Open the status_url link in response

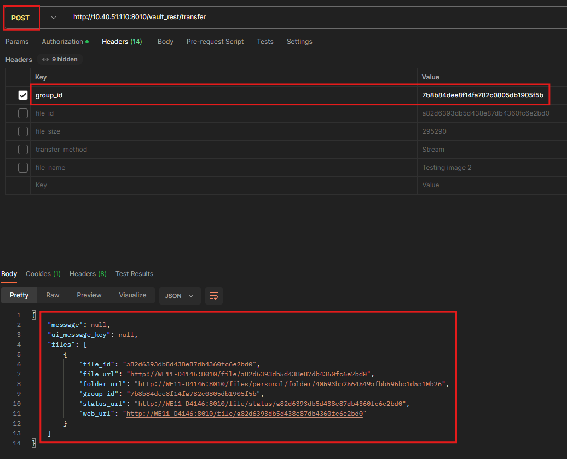pos(270,404)
